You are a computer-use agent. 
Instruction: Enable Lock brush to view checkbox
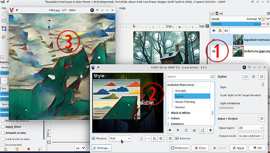tap(3, 139)
